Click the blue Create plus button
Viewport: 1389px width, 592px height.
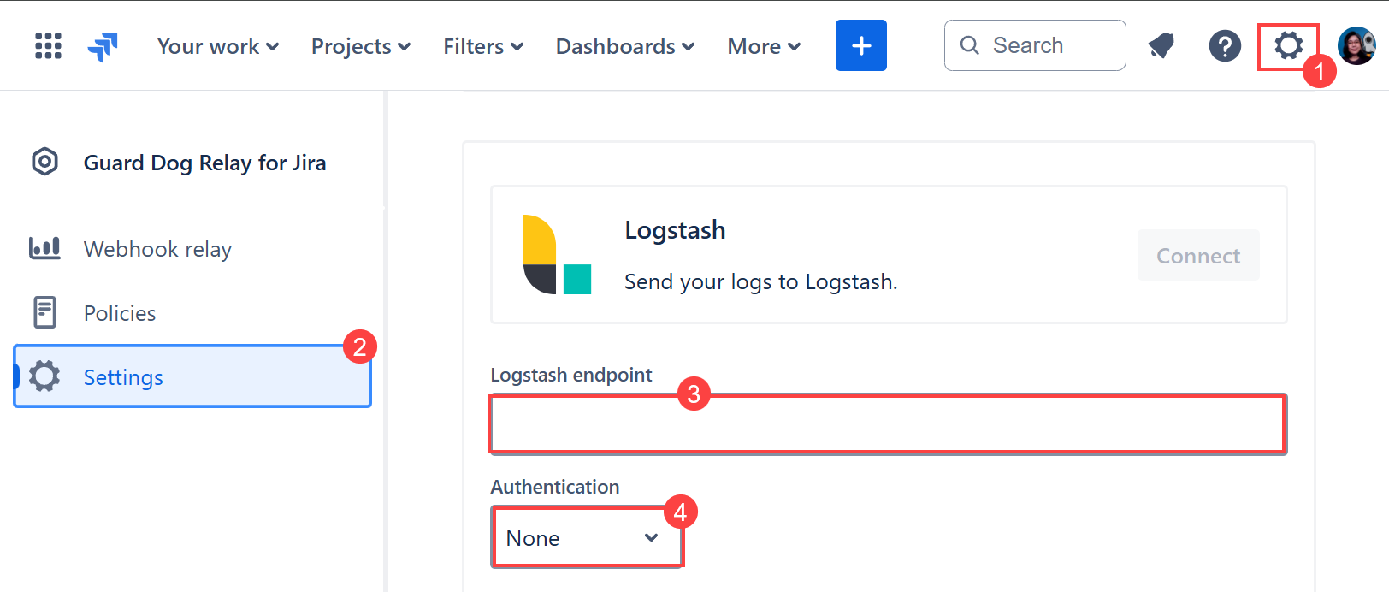[x=861, y=45]
